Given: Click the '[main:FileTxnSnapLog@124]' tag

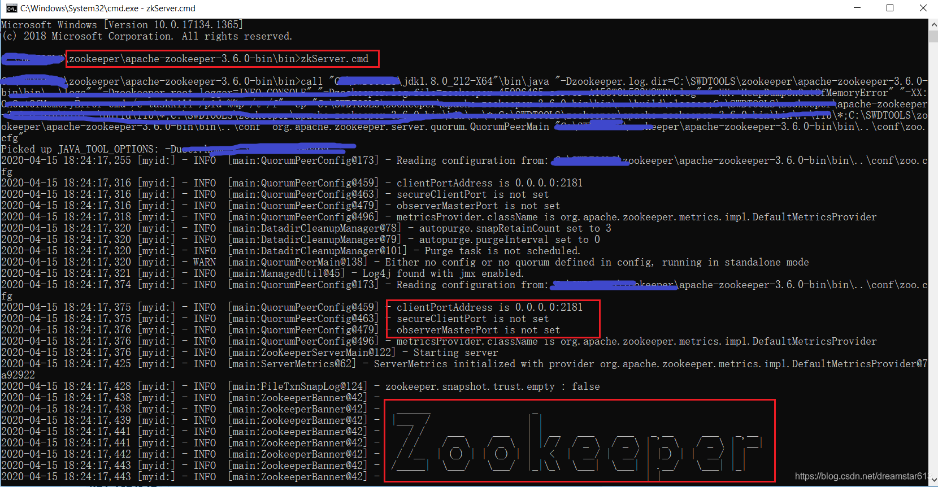Looking at the screenshot, I should 298,386.
